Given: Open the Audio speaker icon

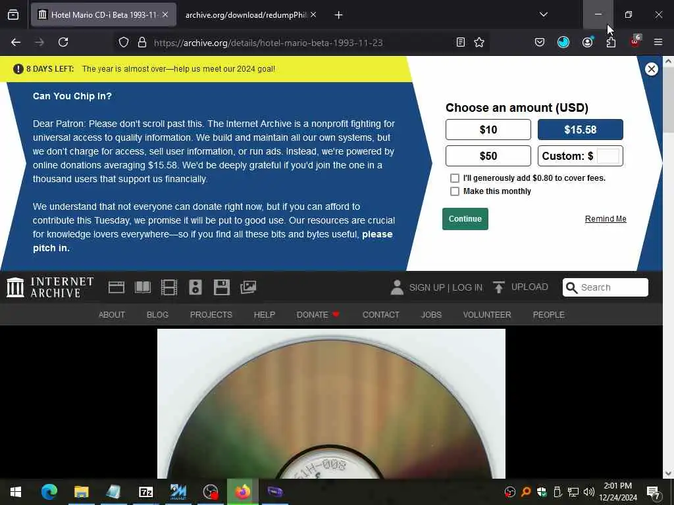Looking at the screenshot, I should 195,287.
